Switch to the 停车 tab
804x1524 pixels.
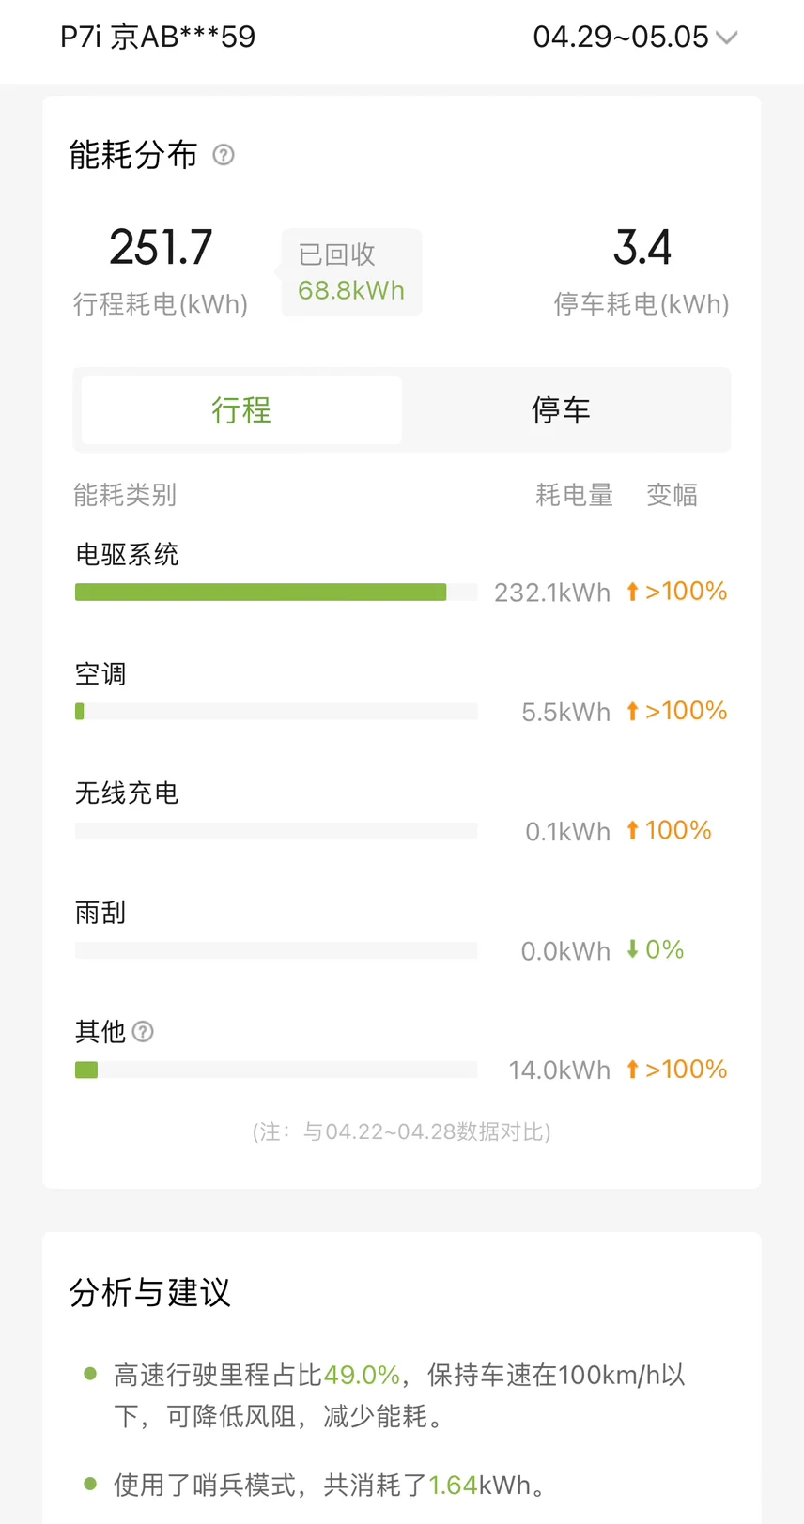click(x=561, y=409)
